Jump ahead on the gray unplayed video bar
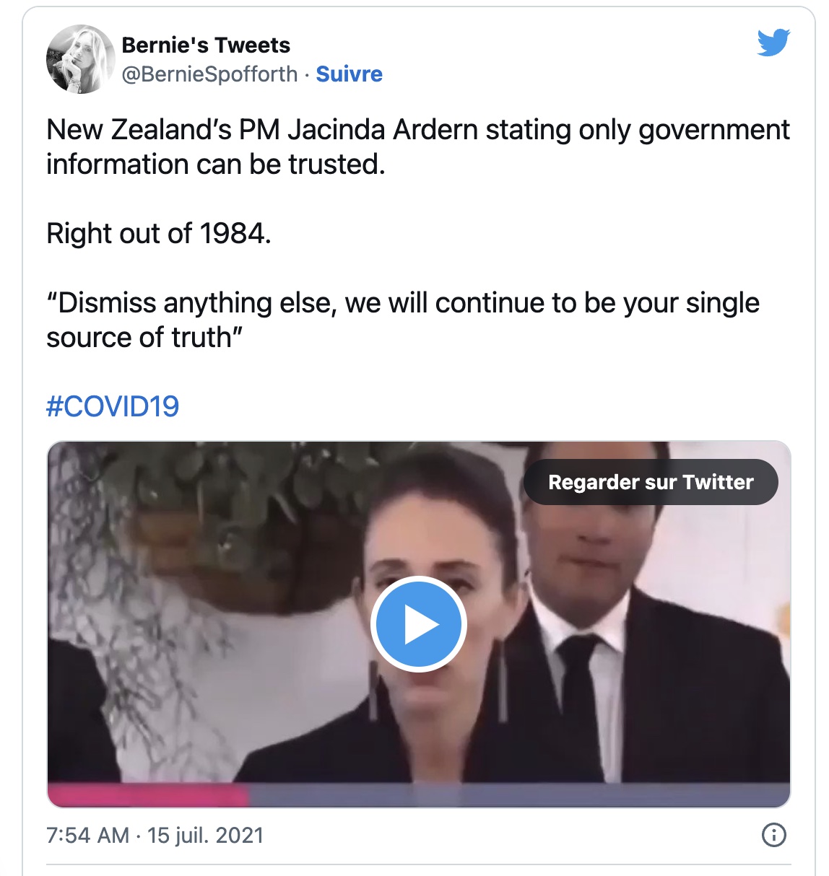This screenshot has height=876, width=829. (519, 796)
